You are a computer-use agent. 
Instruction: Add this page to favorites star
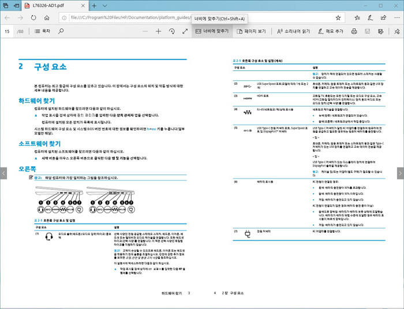[x=338, y=18]
